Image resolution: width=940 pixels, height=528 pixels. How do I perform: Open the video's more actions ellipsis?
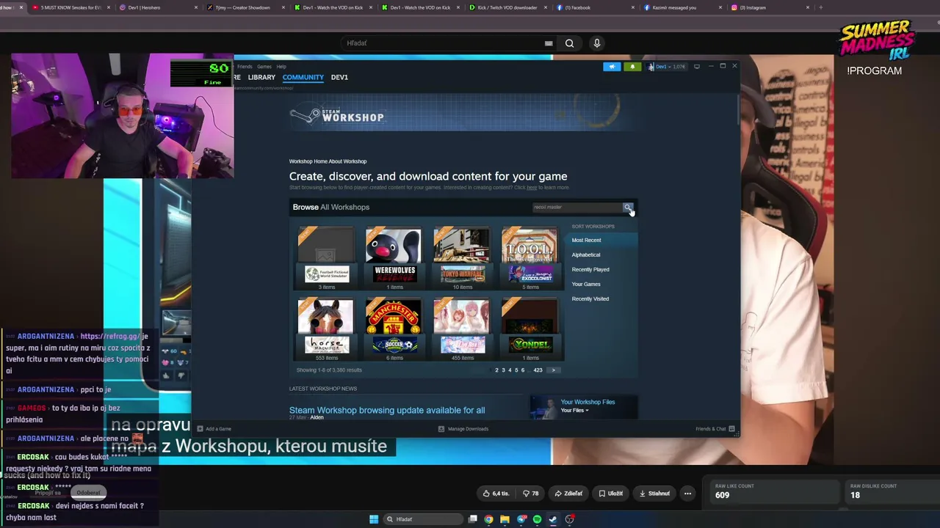[687, 494]
